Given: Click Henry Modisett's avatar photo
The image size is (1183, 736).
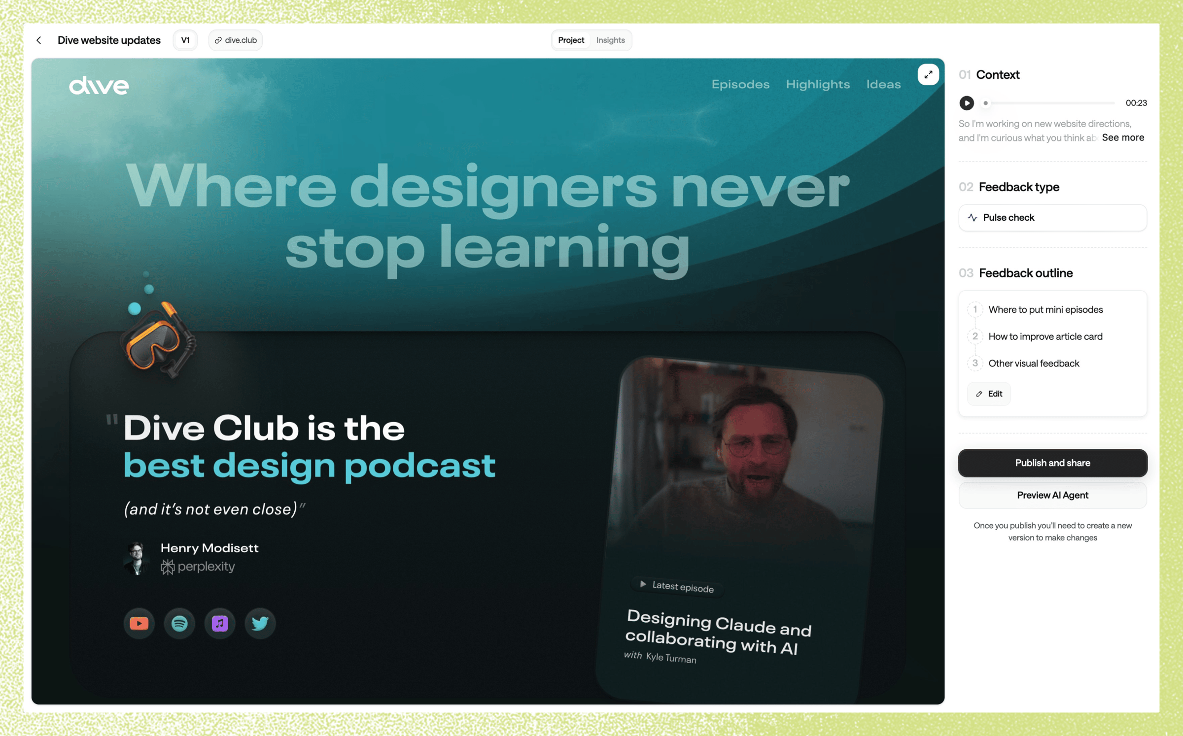Looking at the screenshot, I should [136, 558].
